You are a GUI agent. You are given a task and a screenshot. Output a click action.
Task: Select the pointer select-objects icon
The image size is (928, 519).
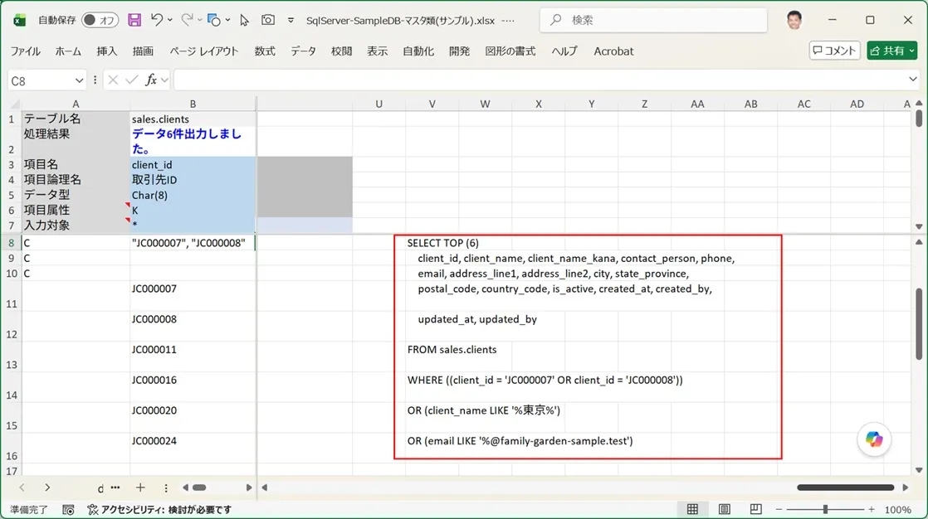(x=244, y=20)
